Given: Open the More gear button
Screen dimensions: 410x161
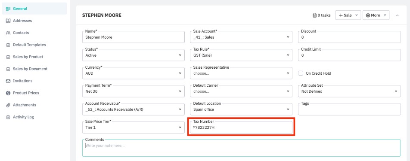Looking at the screenshot, I should click(x=376, y=15).
